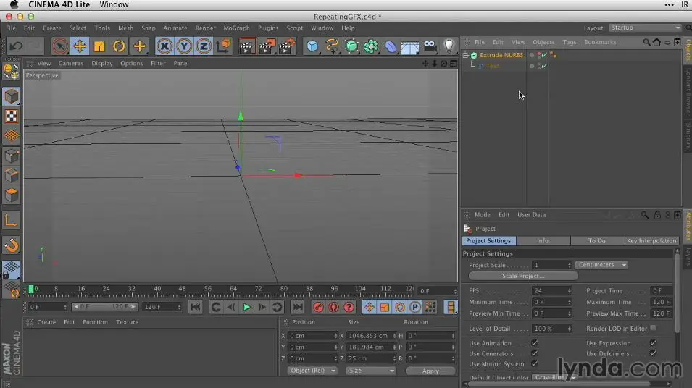Select the Texture mode checker icon

pos(12,117)
